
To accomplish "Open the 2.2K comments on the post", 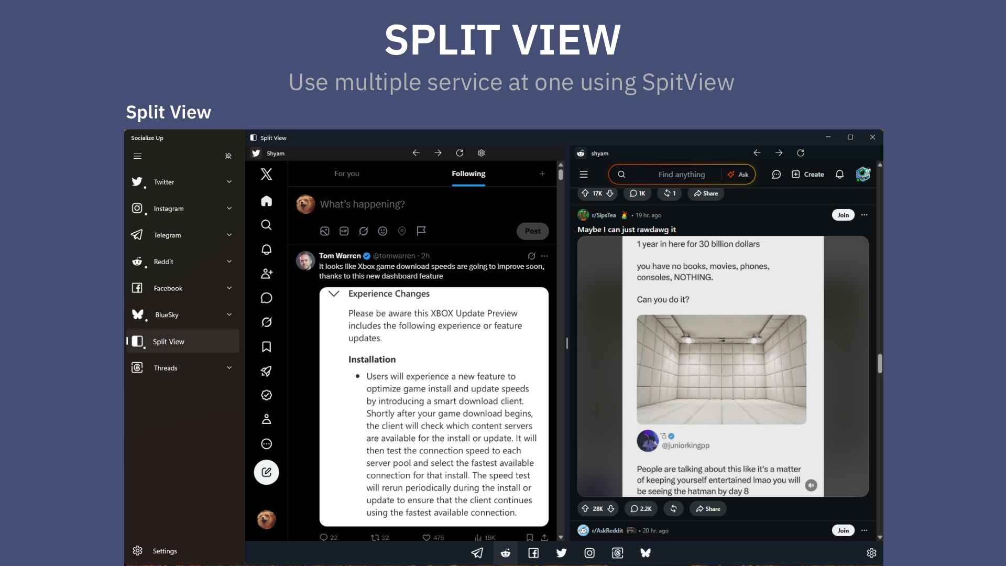I will click(x=641, y=509).
